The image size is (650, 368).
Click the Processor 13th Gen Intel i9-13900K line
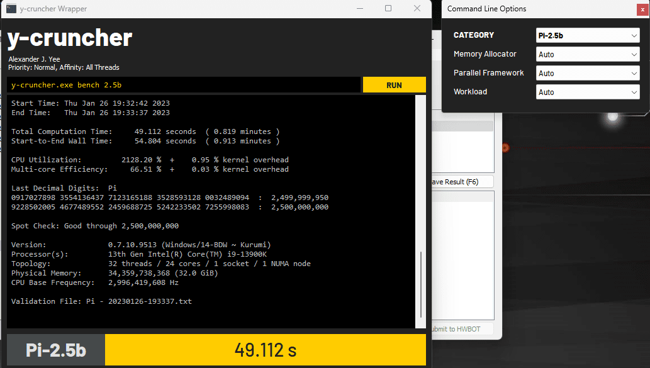click(x=139, y=254)
